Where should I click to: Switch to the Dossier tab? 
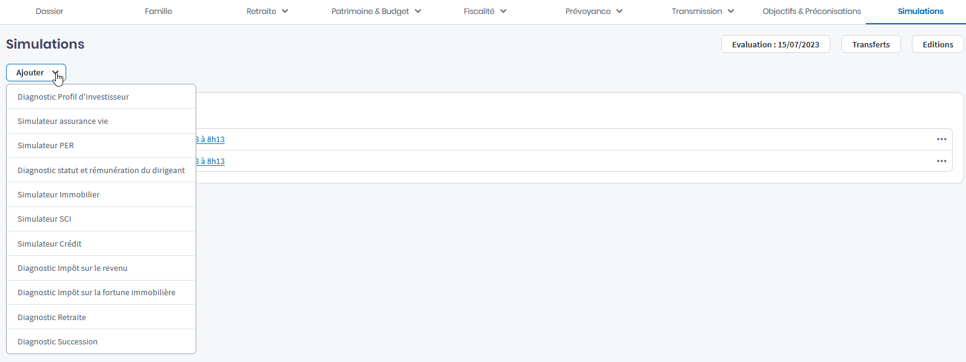[49, 12]
